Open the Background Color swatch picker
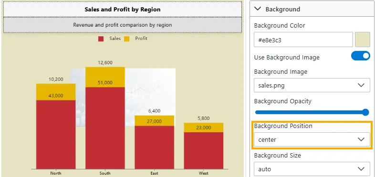Screen dimensions: 375x177 [363, 39]
